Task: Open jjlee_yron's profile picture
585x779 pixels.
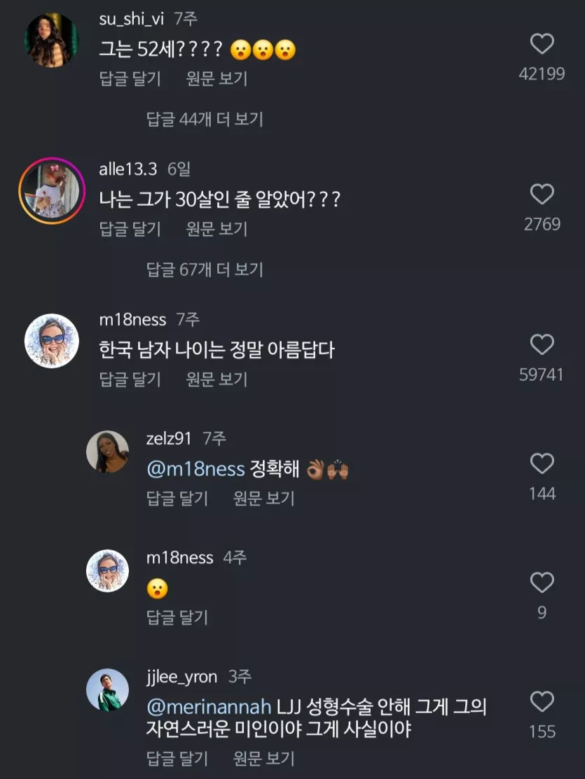Action: pos(107,690)
